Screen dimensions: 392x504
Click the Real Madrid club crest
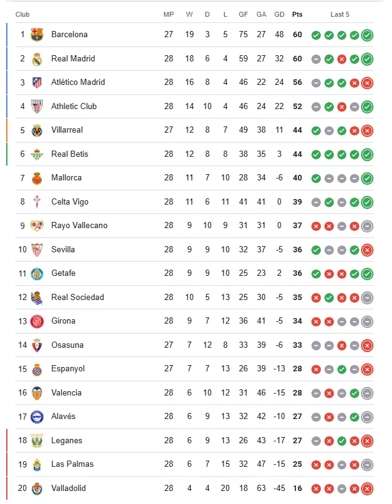pos(37,59)
